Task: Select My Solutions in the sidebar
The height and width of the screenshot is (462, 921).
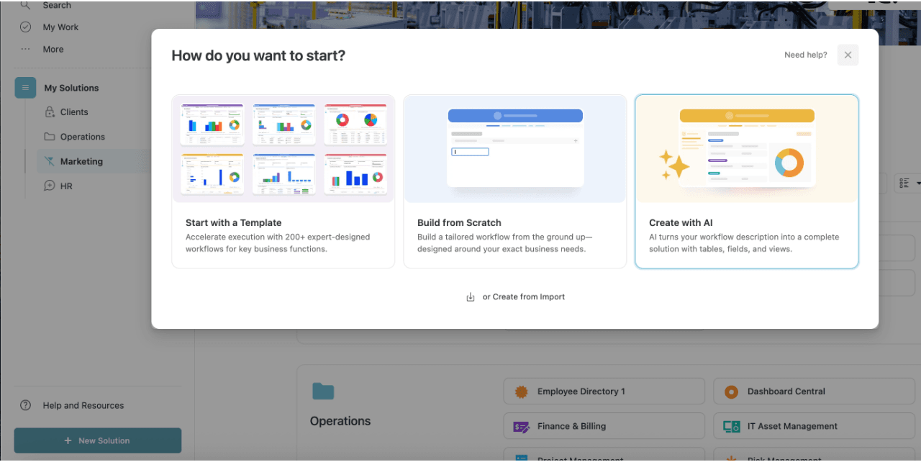Action: pyautogui.click(x=71, y=88)
